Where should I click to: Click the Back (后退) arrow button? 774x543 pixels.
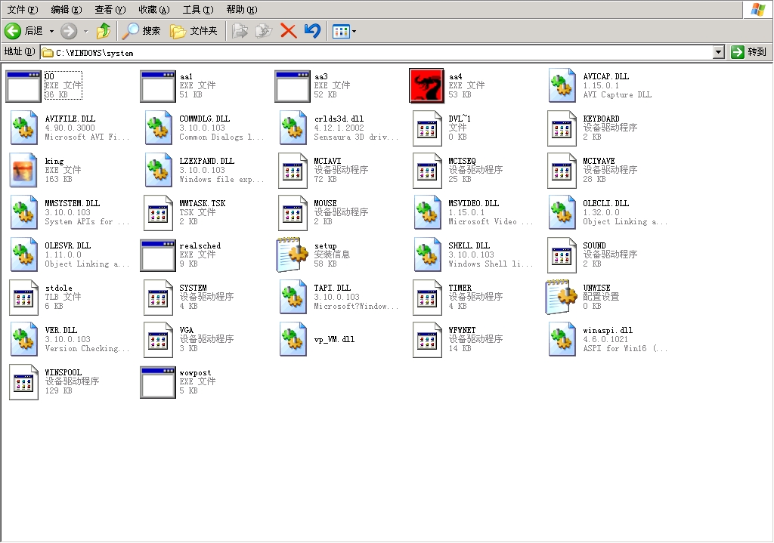(23, 31)
